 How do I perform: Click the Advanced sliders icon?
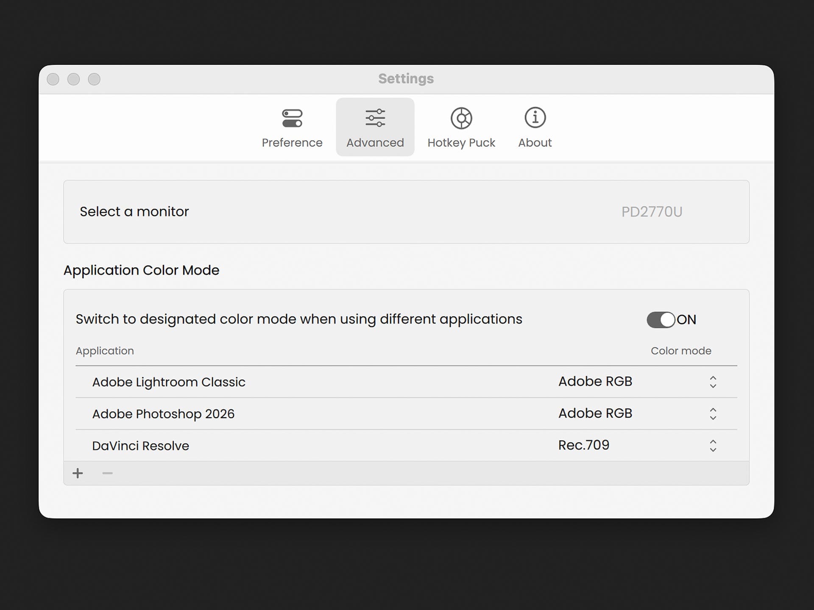[x=375, y=118]
